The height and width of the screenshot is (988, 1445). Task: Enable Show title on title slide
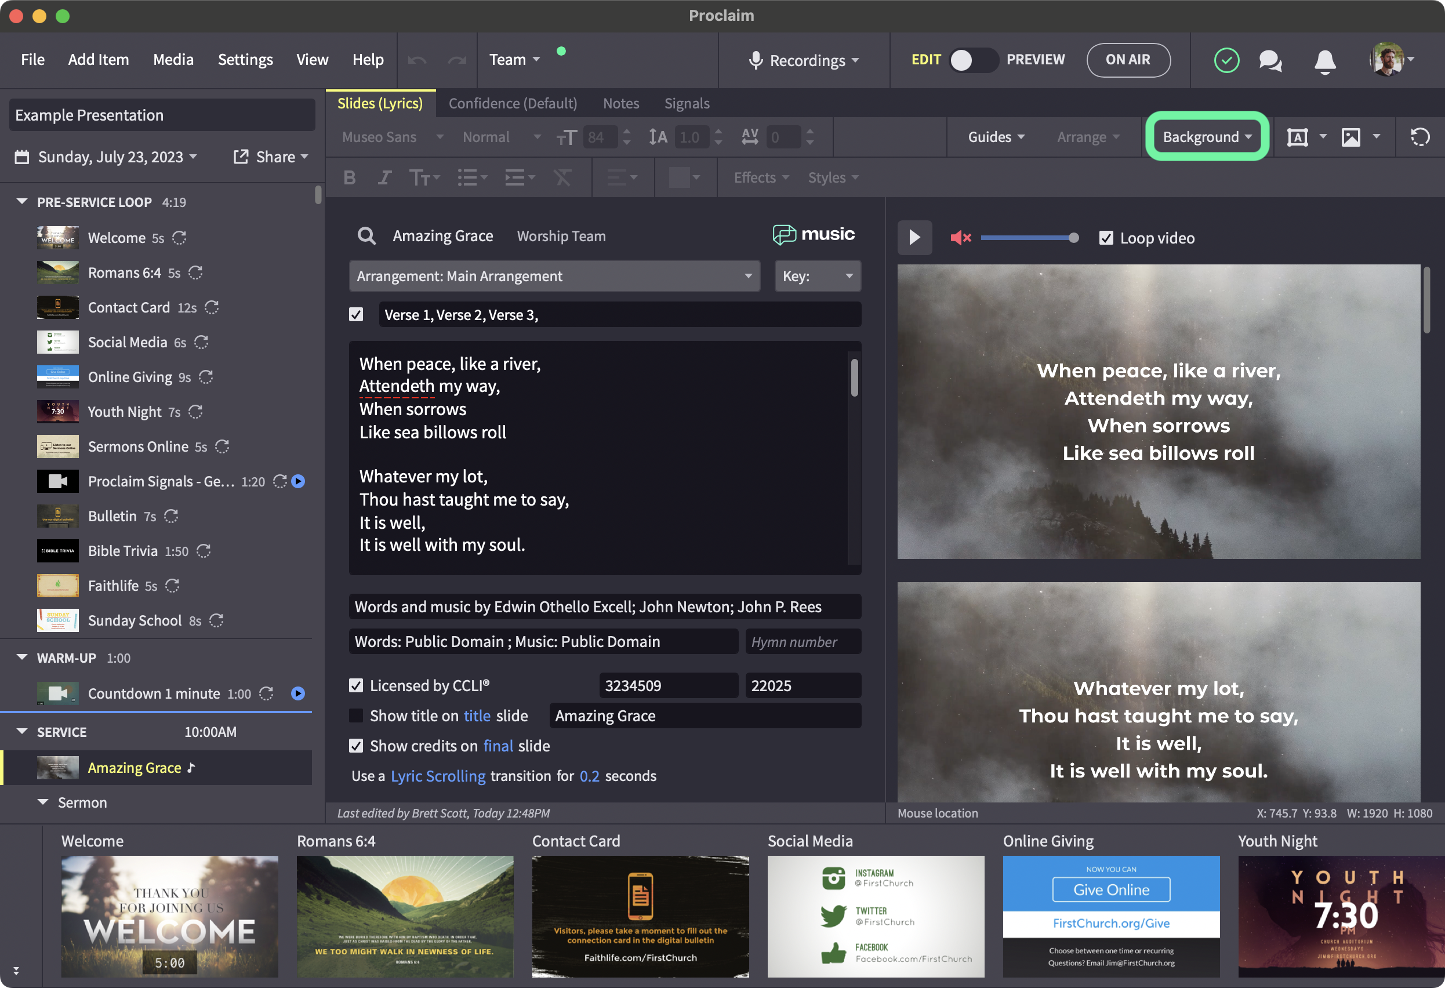click(x=355, y=715)
